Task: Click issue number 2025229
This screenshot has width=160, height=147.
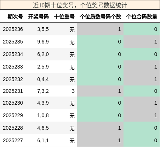Action: (13, 115)
